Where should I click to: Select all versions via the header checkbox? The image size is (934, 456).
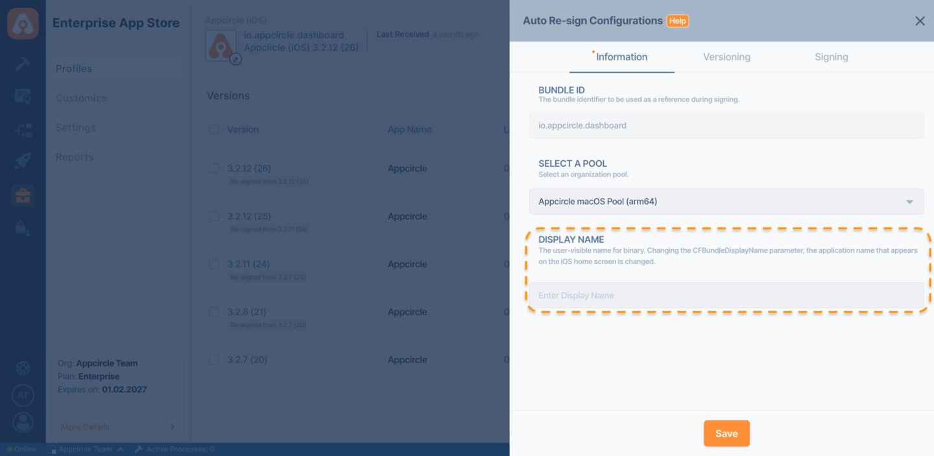click(x=214, y=129)
